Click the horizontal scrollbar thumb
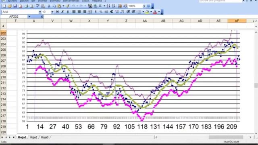 226,137
